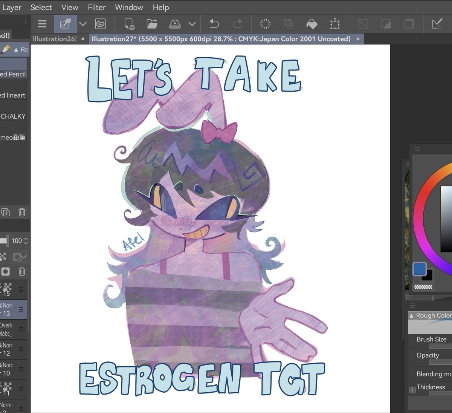Select the 'ed lineart' sub tool
This screenshot has width=452, height=413.
[13, 95]
